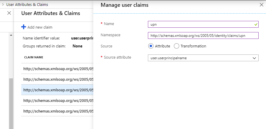Select the Attribute source radio button

click(151, 46)
